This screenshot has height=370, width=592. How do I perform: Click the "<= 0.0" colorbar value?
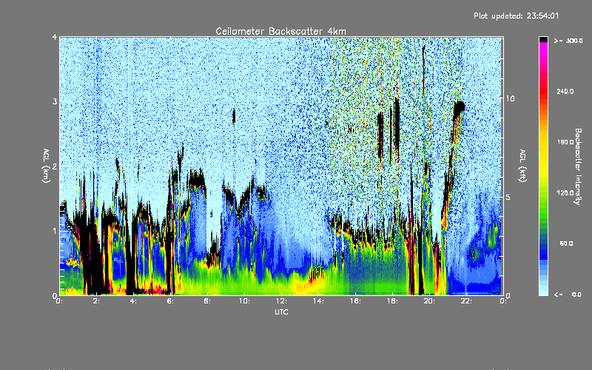point(568,294)
